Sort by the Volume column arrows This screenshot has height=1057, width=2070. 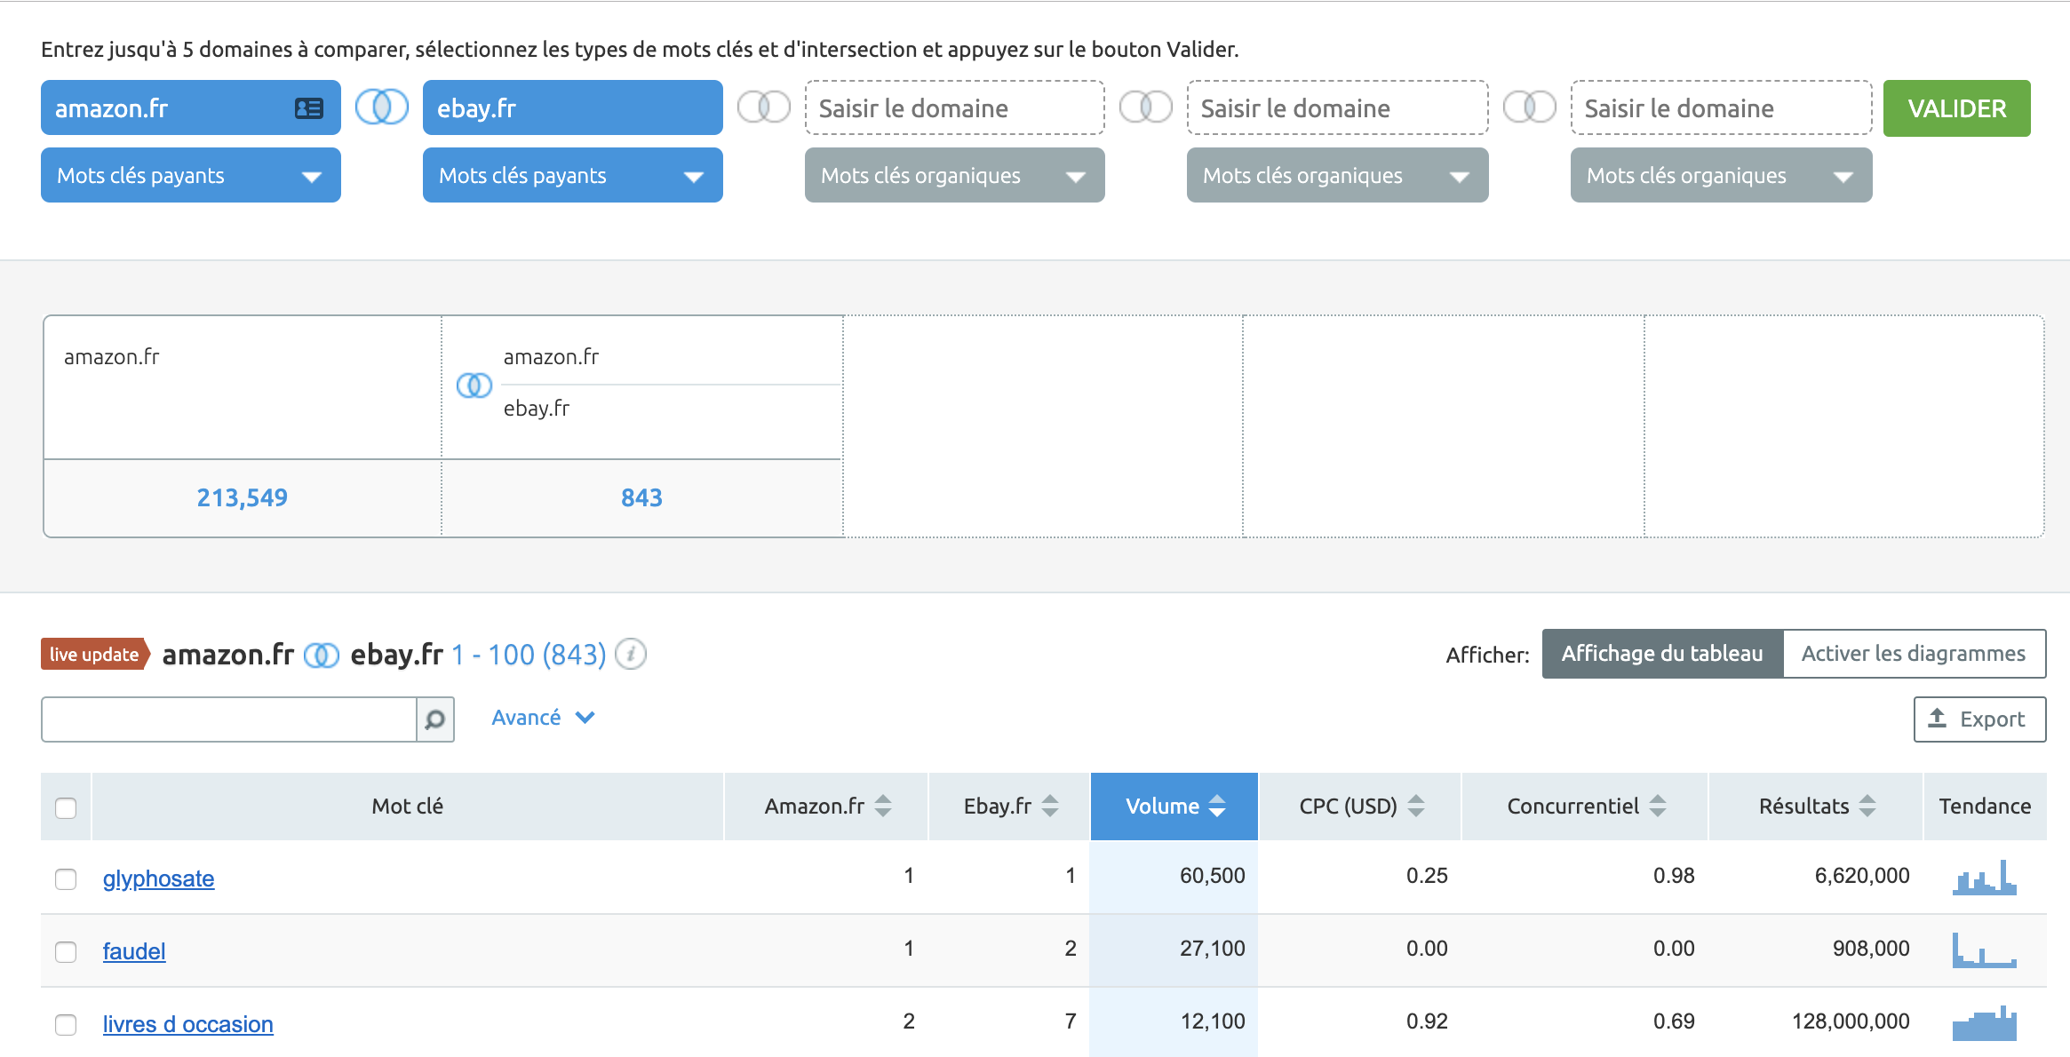click(1217, 806)
